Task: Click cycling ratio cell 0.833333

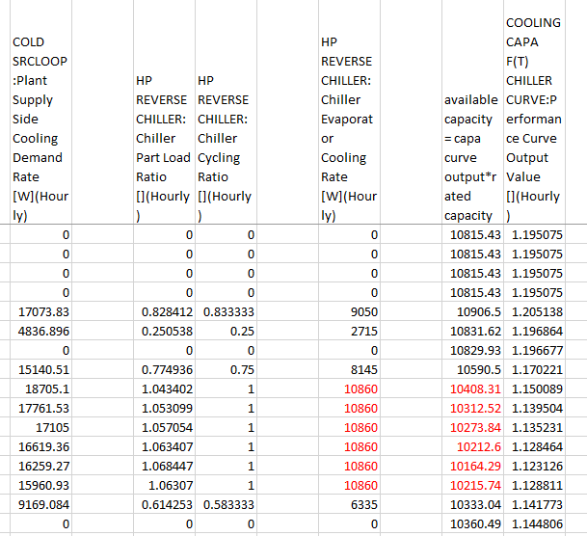Action: click(x=226, y=311)
